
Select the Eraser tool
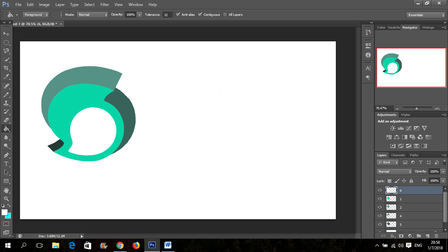tap(6, 120)
